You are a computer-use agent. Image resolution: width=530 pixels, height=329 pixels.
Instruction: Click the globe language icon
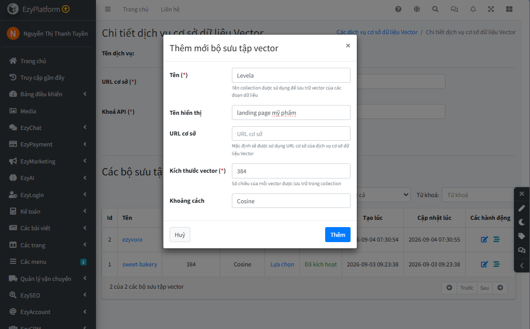pos(417,9)
